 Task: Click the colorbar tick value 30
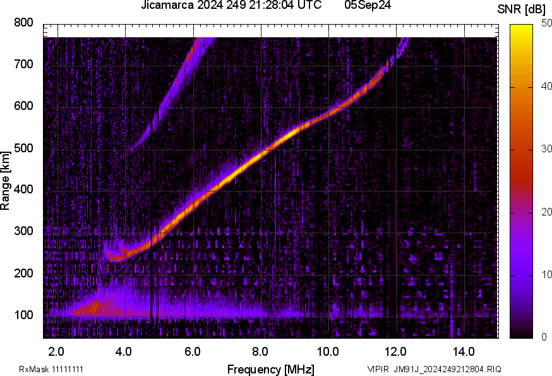click(x=546, y=149)
